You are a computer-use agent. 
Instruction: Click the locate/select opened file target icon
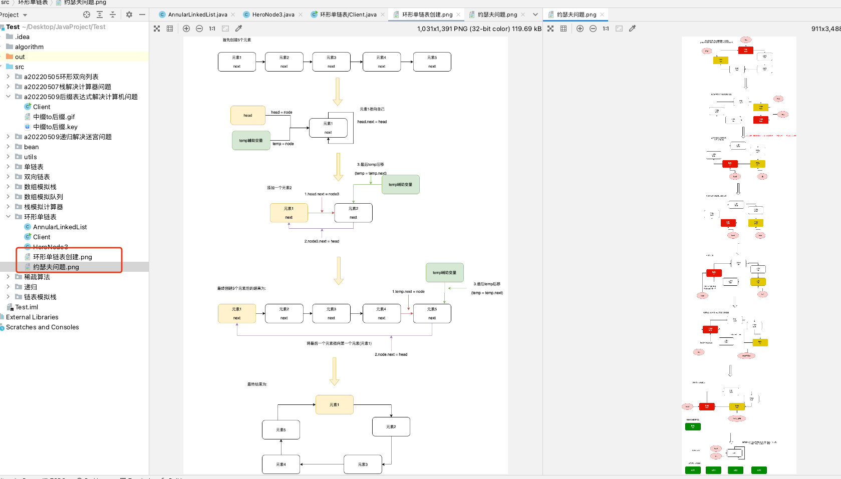pyautogui.click(x=87, y=15)
